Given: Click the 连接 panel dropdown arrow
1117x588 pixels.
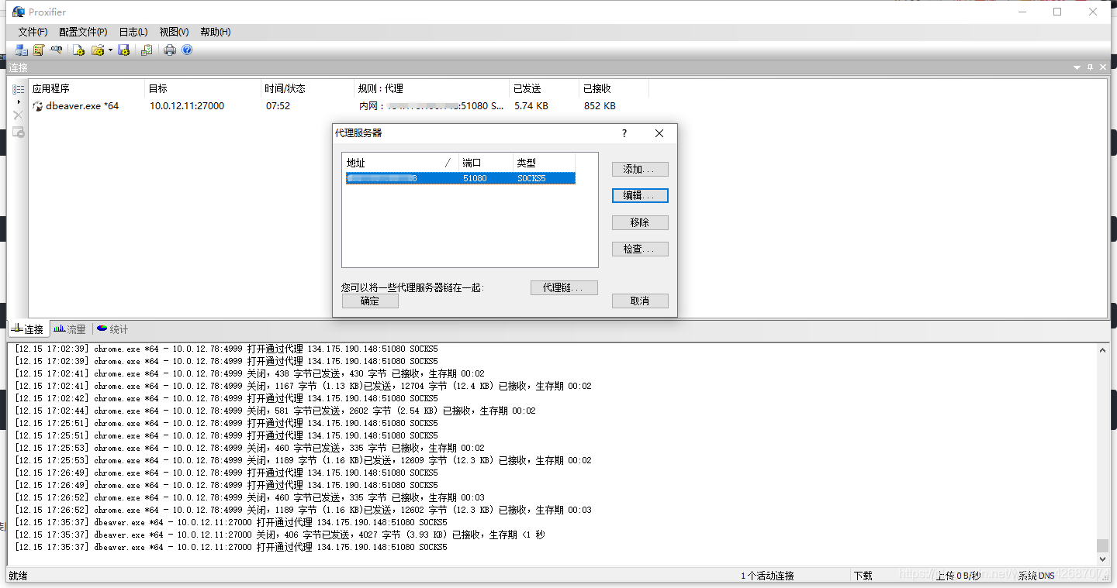Looking at the screenshot, I should pos(1076,67).
